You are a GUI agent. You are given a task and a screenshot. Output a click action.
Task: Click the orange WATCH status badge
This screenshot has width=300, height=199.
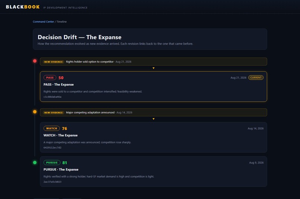tap(52, 128)
